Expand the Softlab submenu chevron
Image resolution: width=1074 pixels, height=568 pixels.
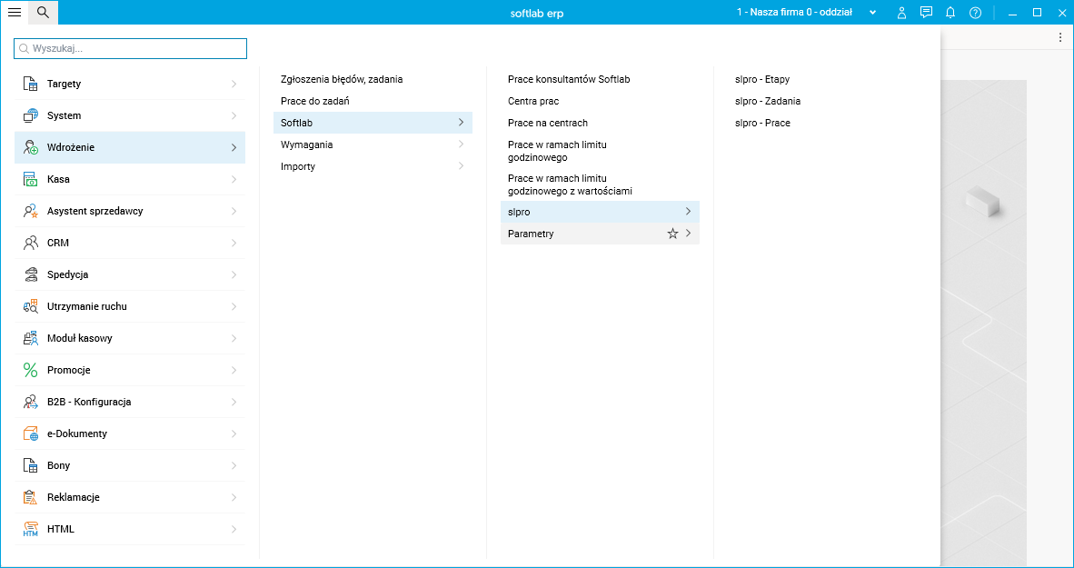pyautogui.click(x=461, y=123)
